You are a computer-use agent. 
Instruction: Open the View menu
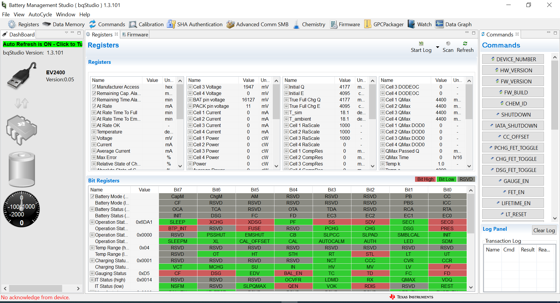click(x=19, y=15)
